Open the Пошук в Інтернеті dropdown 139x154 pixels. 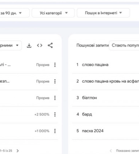(x=103, y=13)
